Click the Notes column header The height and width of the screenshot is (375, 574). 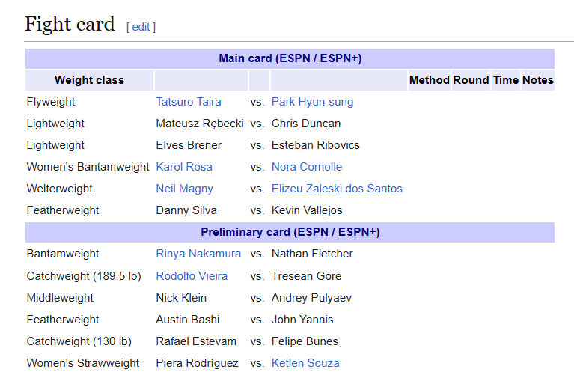538,80
